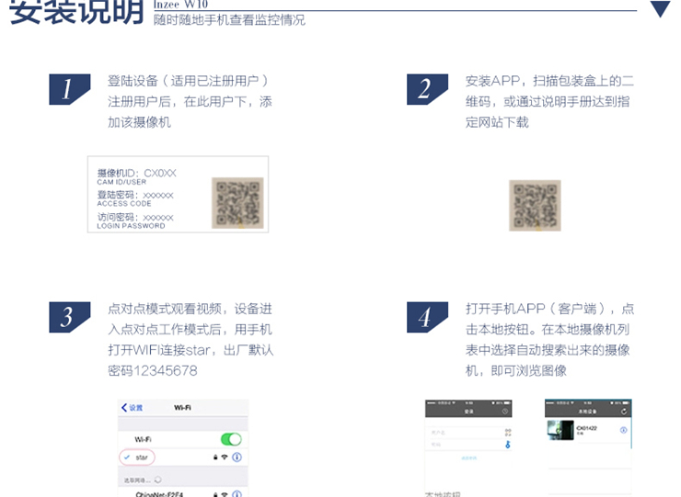This screenshot has height=497, width=681.
Task: Click the info icon beside ChinaNet network
Action: (237, 493)
